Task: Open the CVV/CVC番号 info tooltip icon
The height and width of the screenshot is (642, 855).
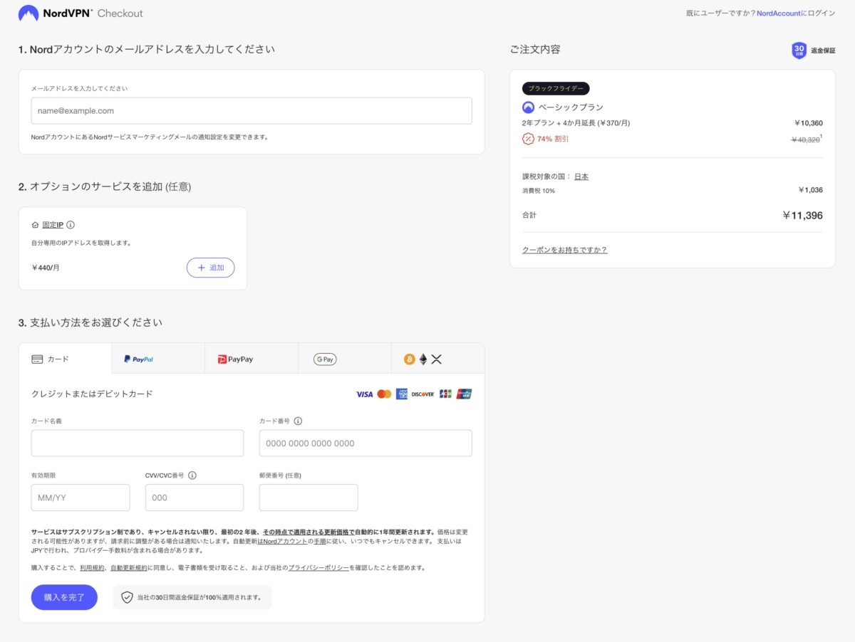Action: click(191, 475)
